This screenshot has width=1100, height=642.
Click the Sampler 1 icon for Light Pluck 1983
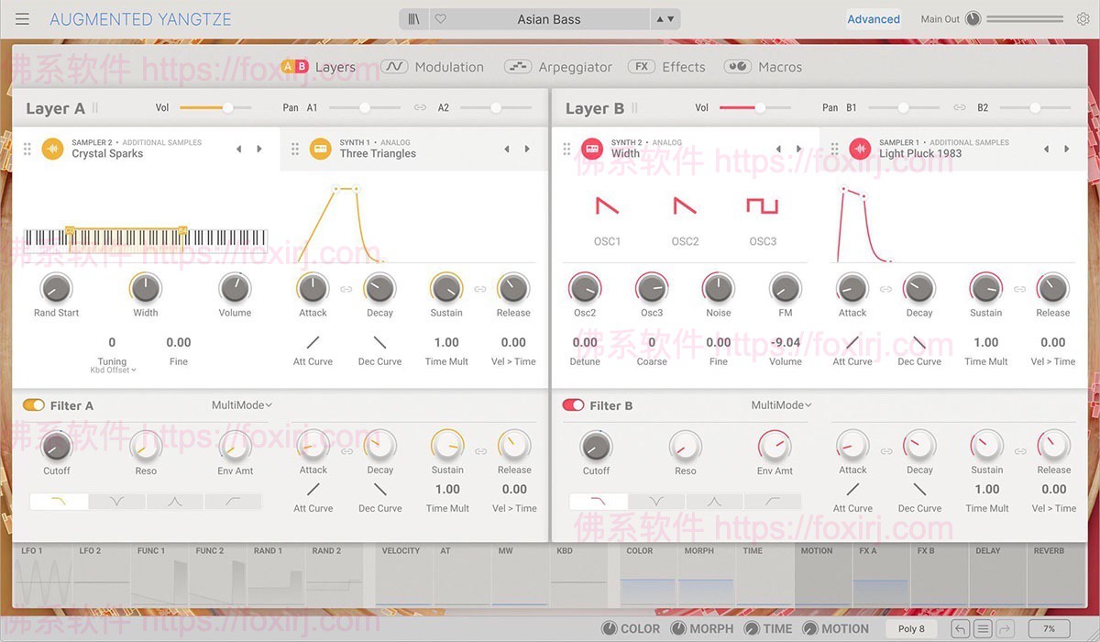859,148
